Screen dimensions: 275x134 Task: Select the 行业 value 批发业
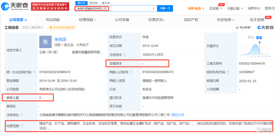[147, 89]
